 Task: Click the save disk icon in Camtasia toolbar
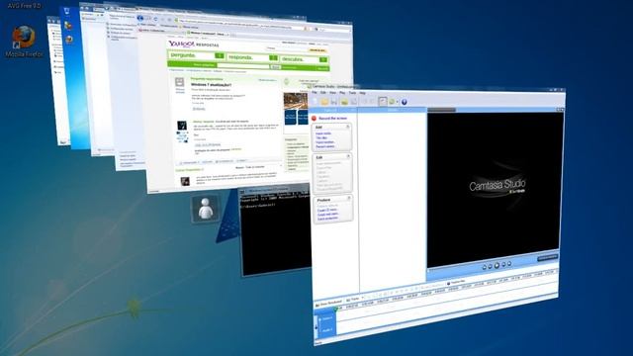pyautogui.click(x=334, y=101)
